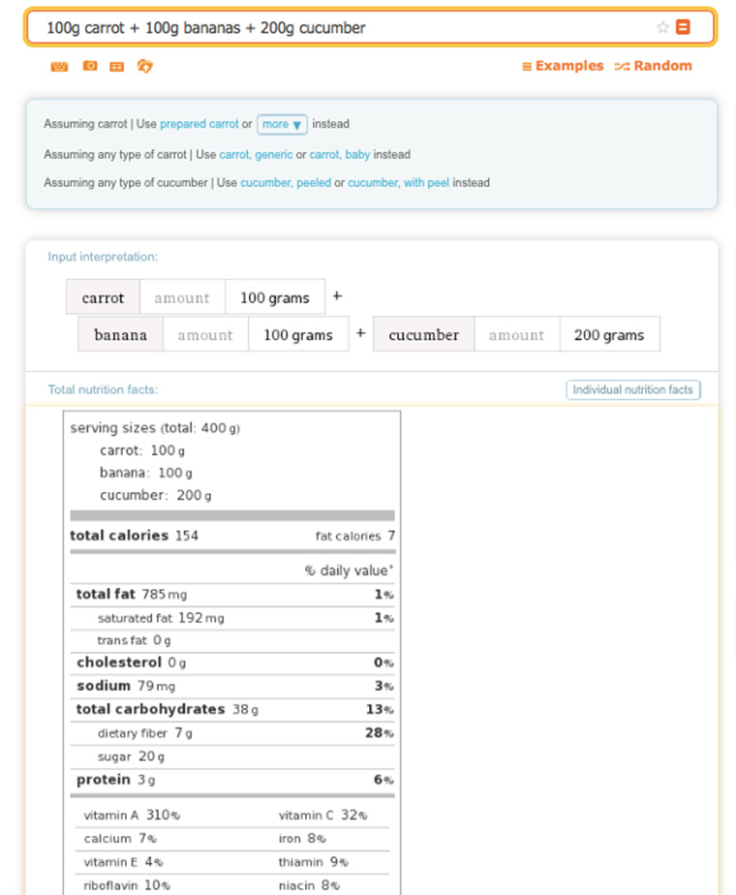Click the cucumber '200 grams' amount cell
This screenshot has width=736, height=895.
[608, 334]
